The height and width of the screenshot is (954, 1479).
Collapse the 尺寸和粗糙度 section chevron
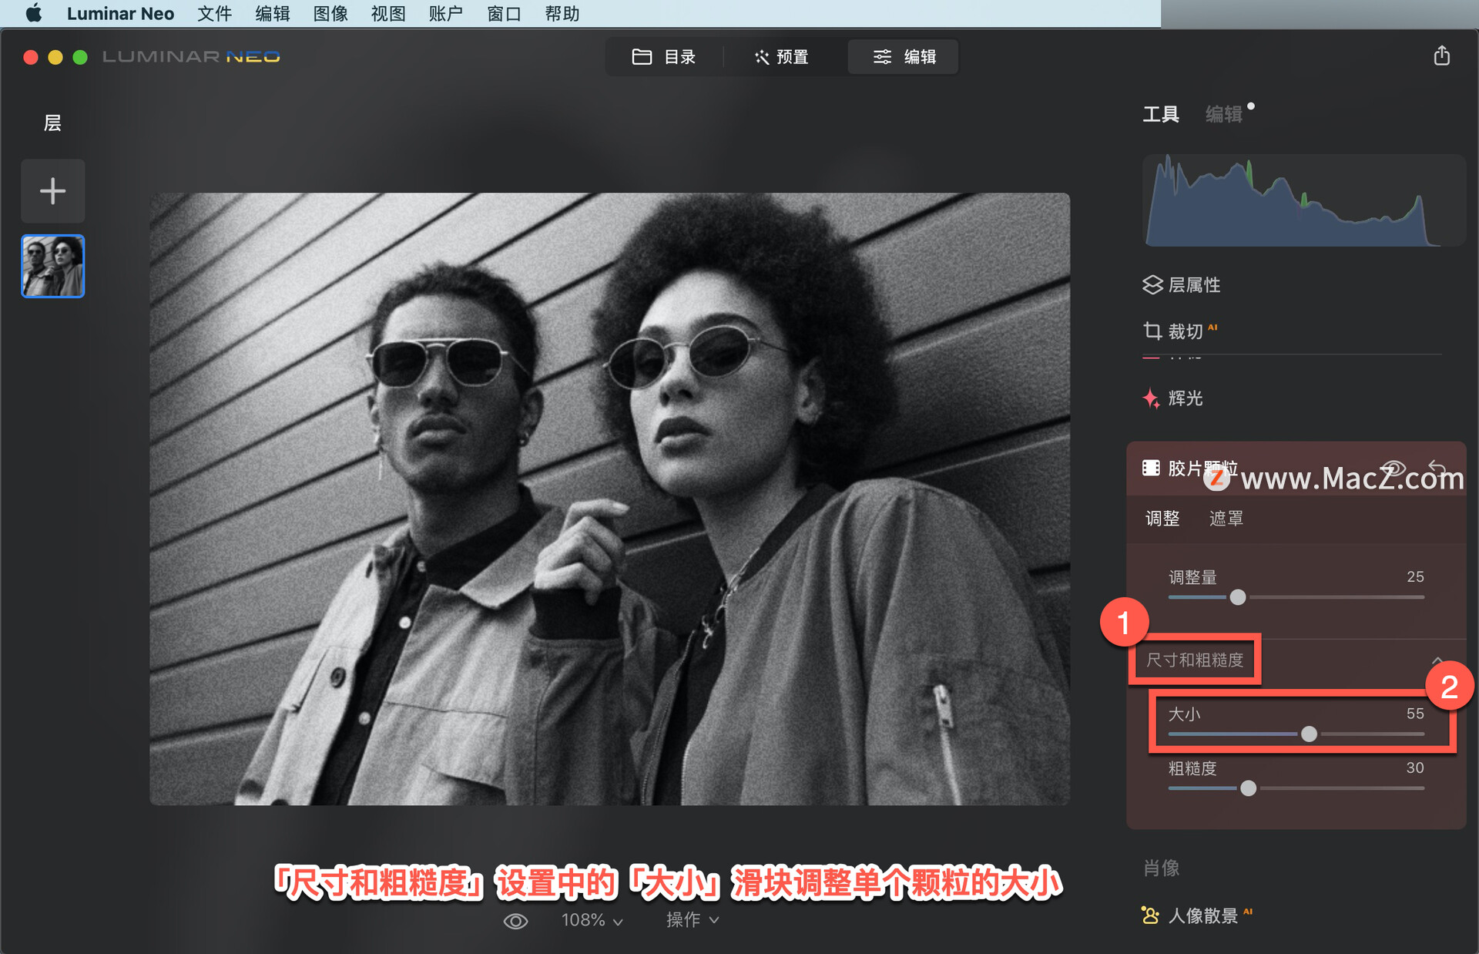click(1437, 660)
